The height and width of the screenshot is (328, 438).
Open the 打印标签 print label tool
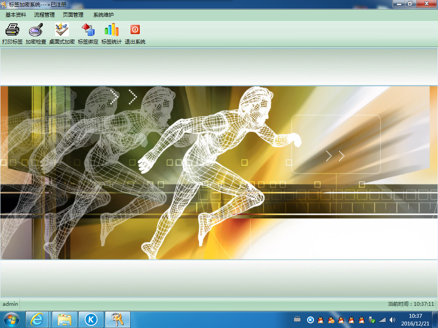(x=12, y=34)
